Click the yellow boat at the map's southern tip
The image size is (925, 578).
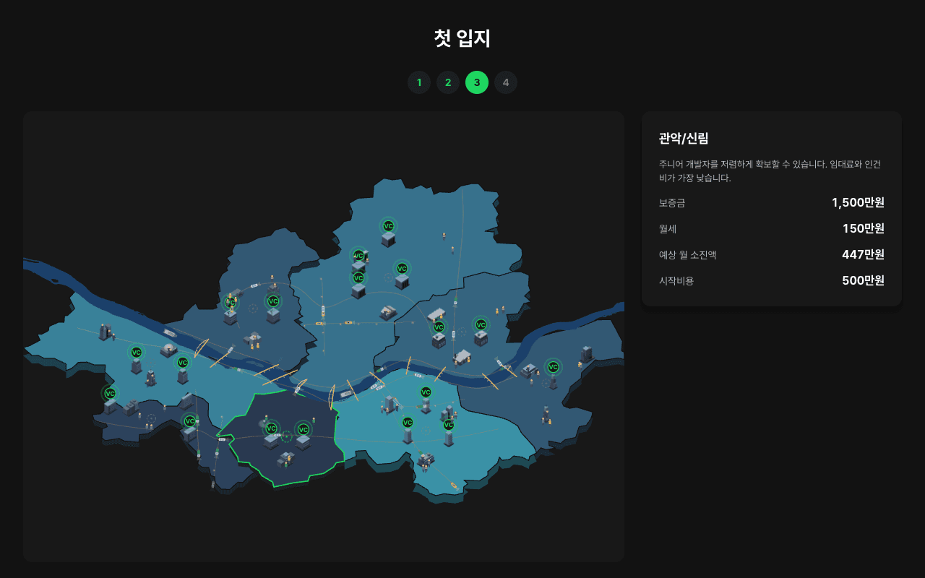(454, 485)
